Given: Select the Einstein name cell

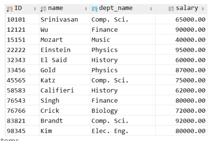Looking at the screenshot, I should [x=65, y=50].
